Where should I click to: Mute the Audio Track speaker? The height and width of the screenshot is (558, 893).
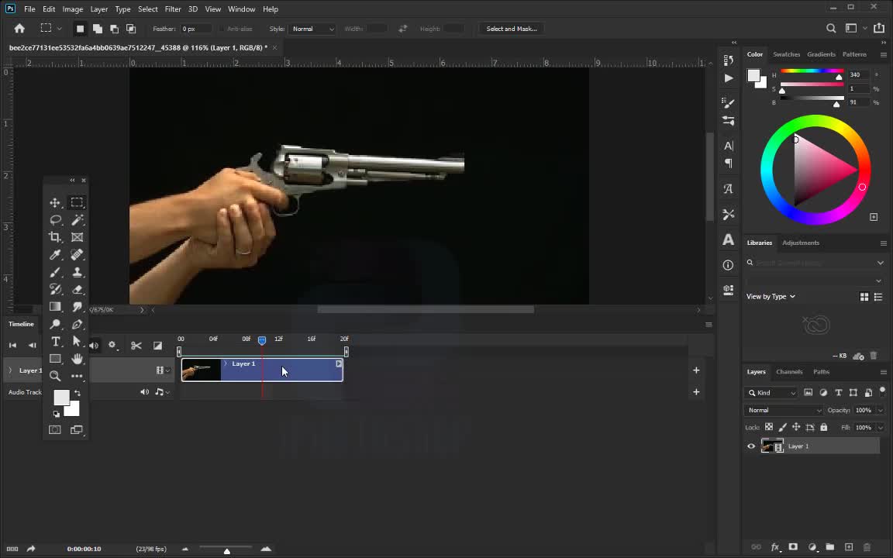tap(144, 392)
